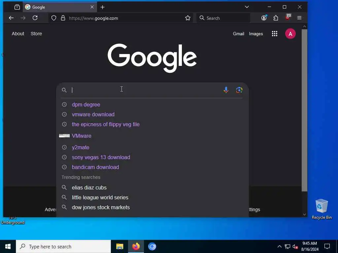Screen dimensions: 338x253
Task: Open the blue circle browser taskbar icon
Action: pos(152,246)
